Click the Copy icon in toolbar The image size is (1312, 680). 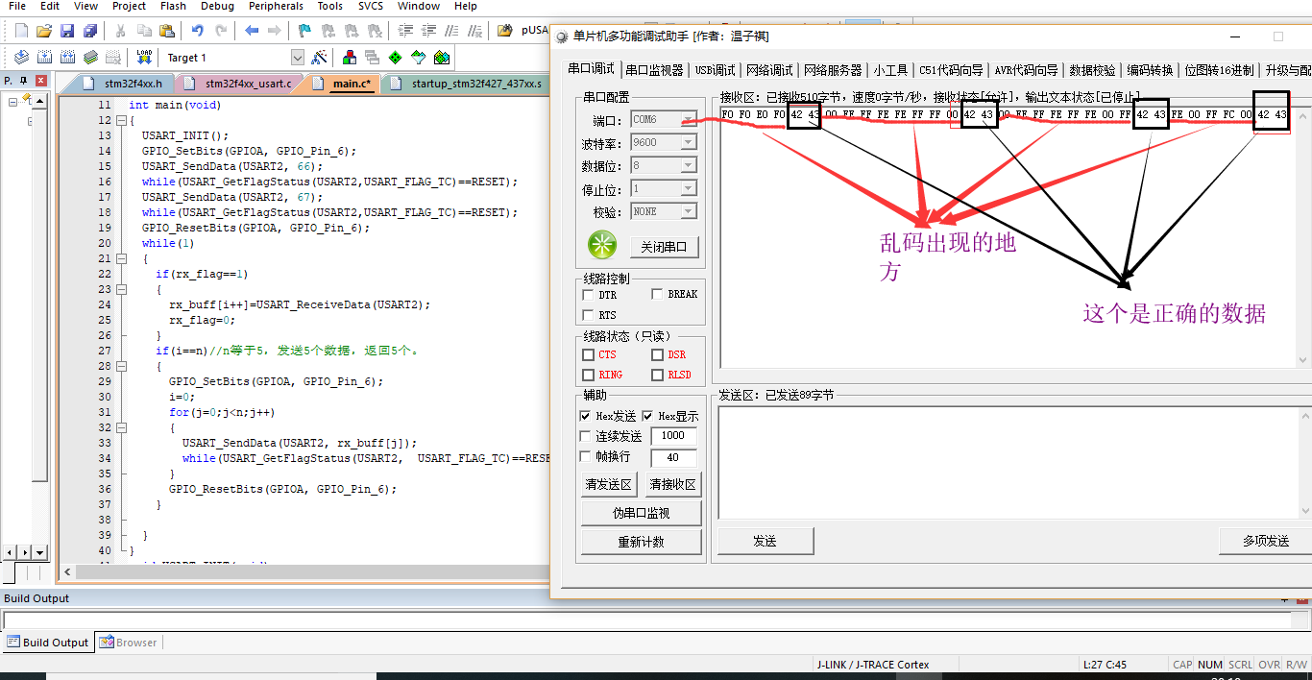coord(144,31)
